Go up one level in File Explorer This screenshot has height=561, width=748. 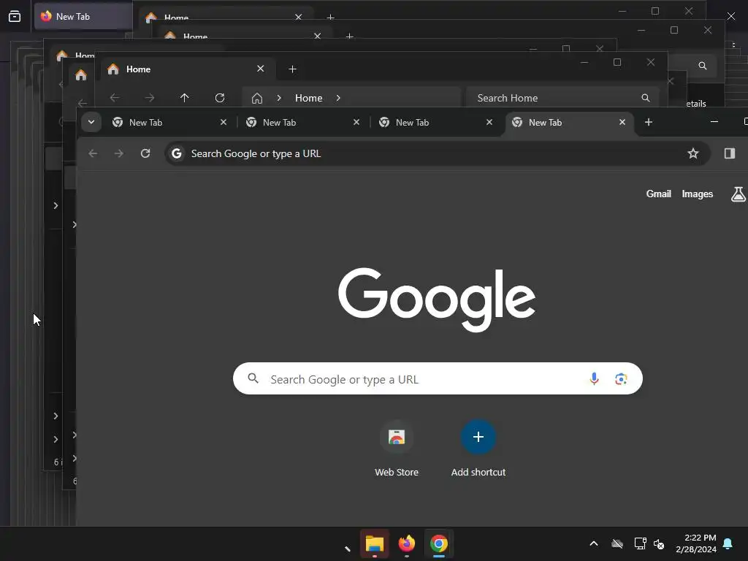coord(185,98)
